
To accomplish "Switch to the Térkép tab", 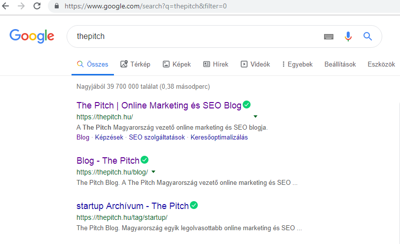I will [135, 64].
